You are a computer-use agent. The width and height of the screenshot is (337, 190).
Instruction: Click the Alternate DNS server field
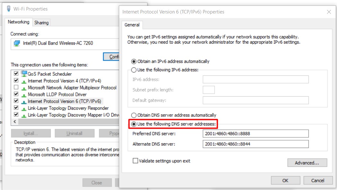pos(255,144)
